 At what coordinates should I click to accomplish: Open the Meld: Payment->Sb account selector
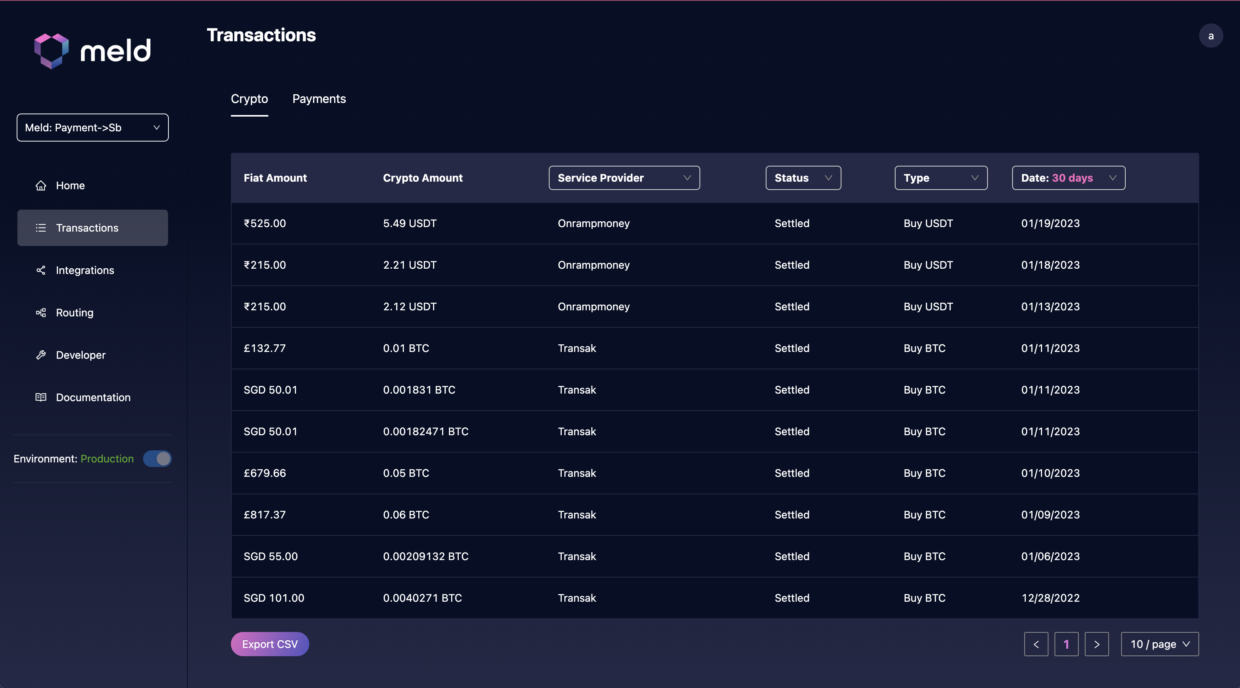92,128
